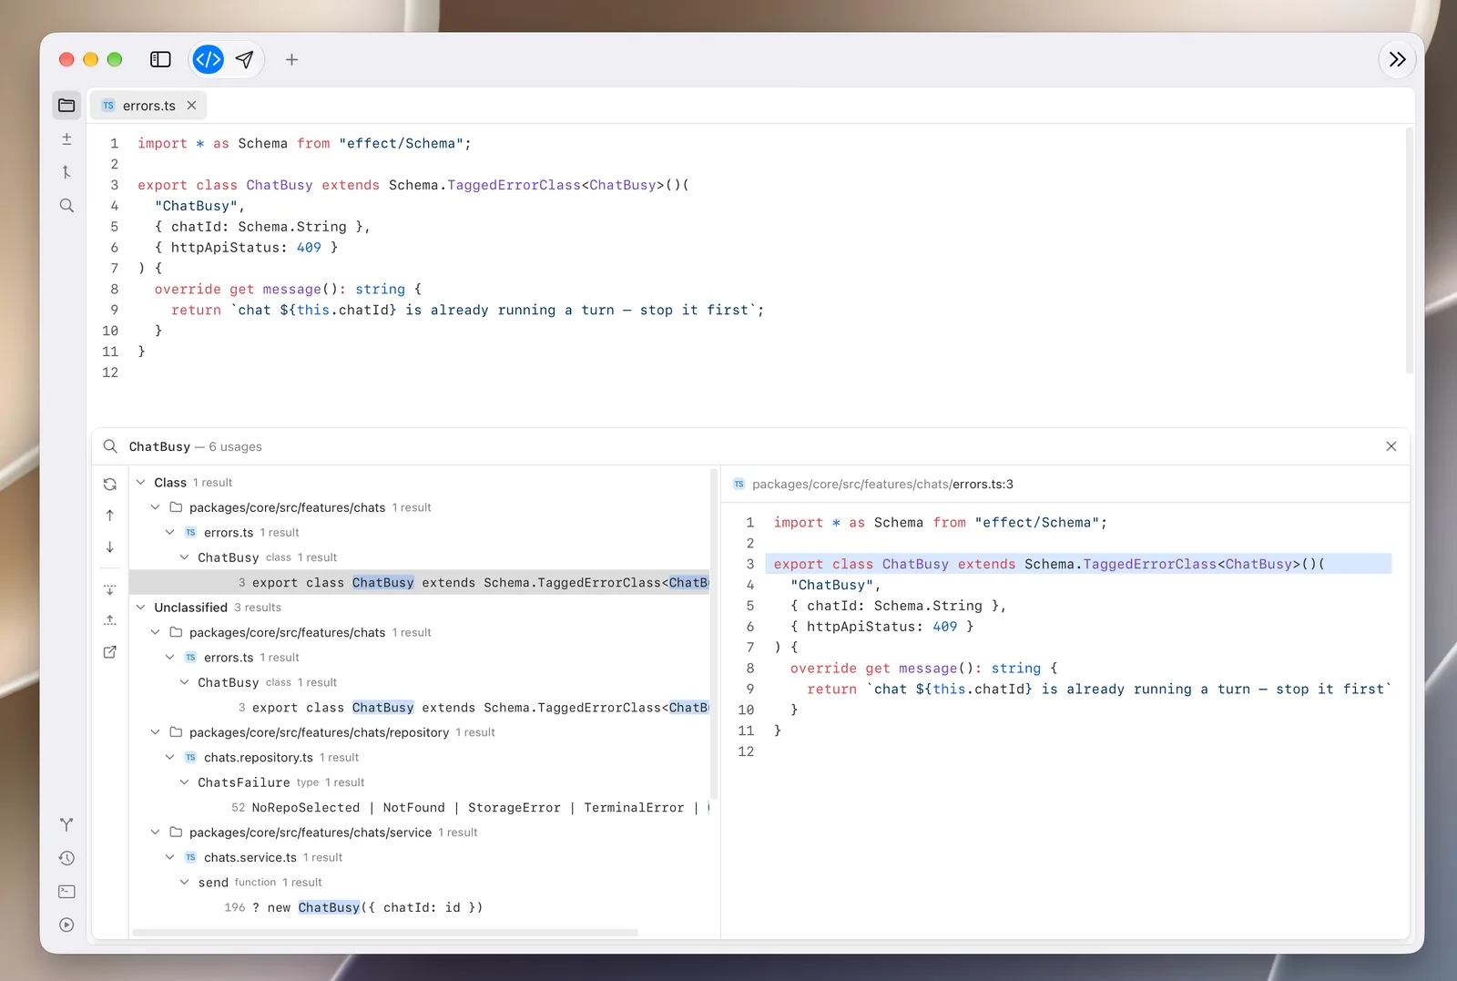
Task: Collapse the ChatsFailure type node
Action: coord(185,782)
